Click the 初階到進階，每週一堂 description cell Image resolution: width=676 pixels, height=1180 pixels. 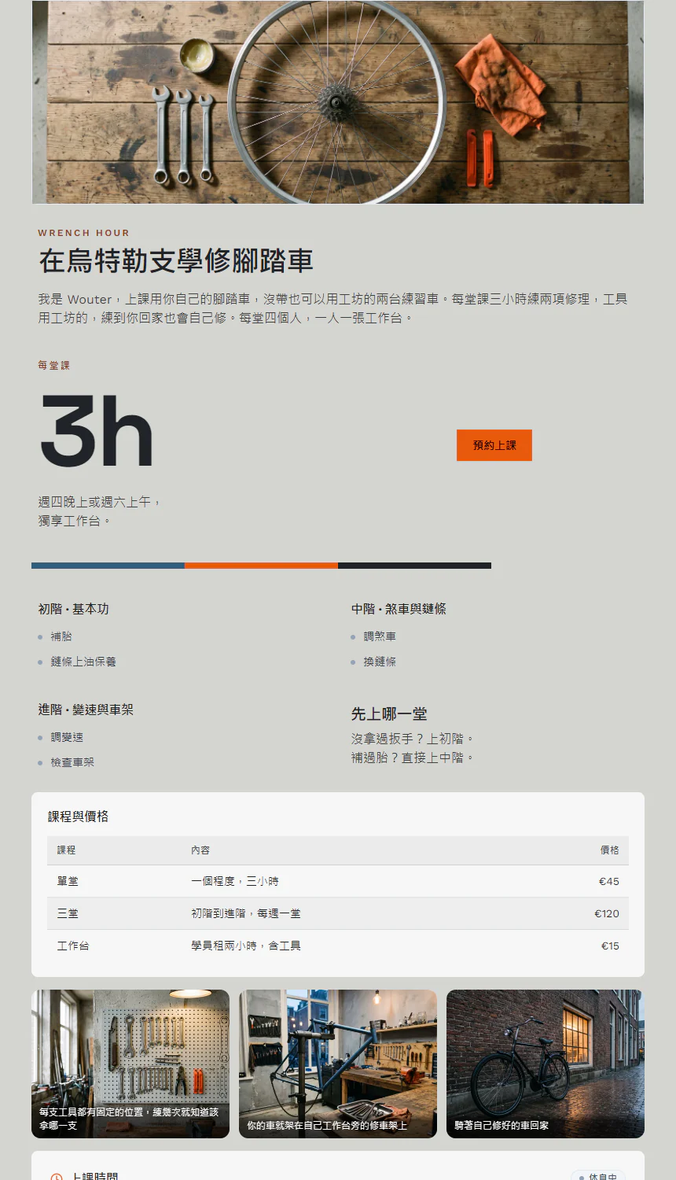point(246,913)
